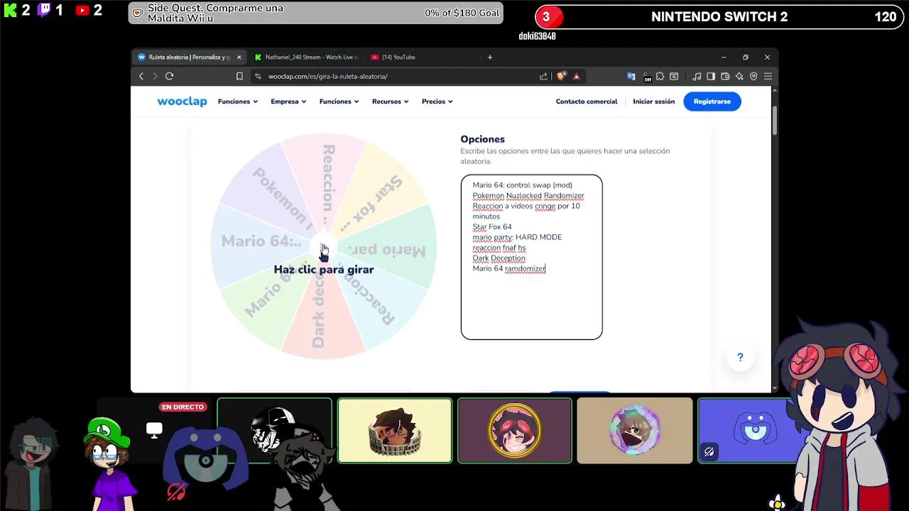Click the option Mario 64 ramdomized

click(x=509, y=268)
